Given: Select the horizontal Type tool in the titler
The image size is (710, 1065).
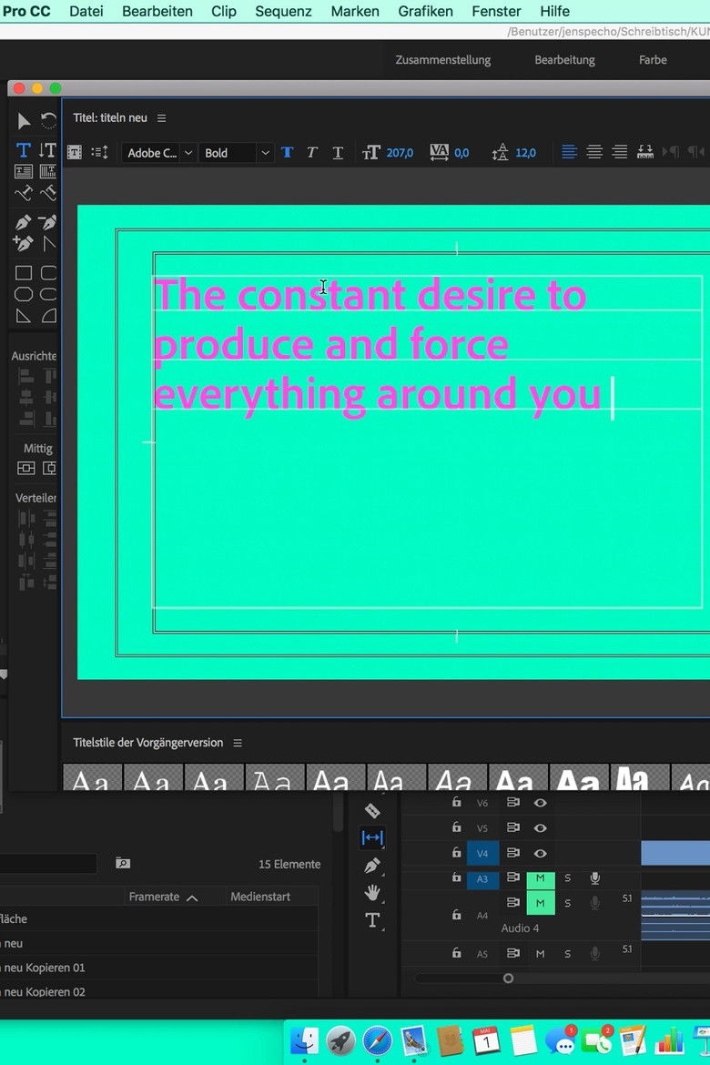Looking at the screenshot, I should pos(24,150).
